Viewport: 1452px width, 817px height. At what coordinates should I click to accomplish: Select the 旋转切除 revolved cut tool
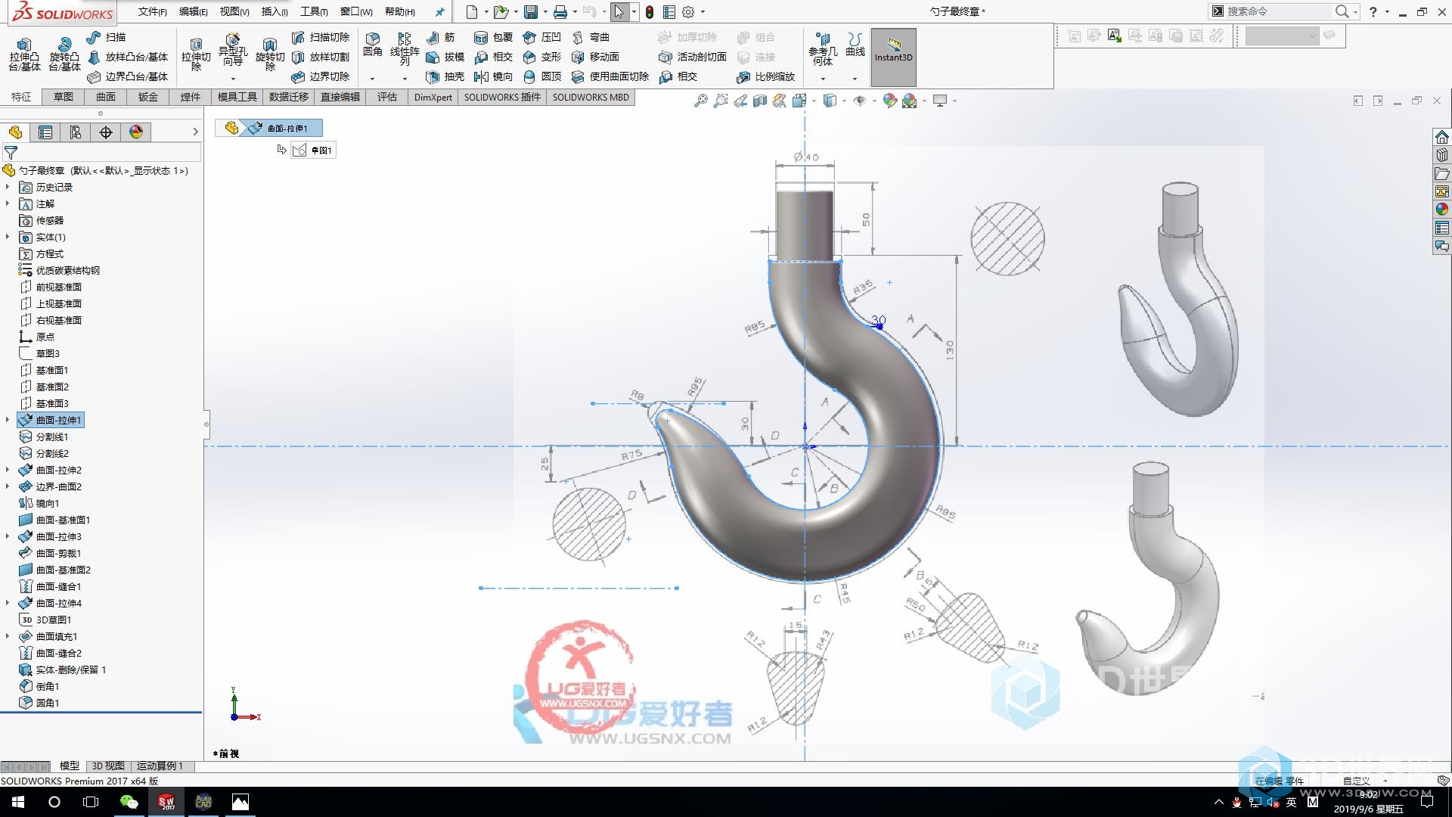coord(270,55)
